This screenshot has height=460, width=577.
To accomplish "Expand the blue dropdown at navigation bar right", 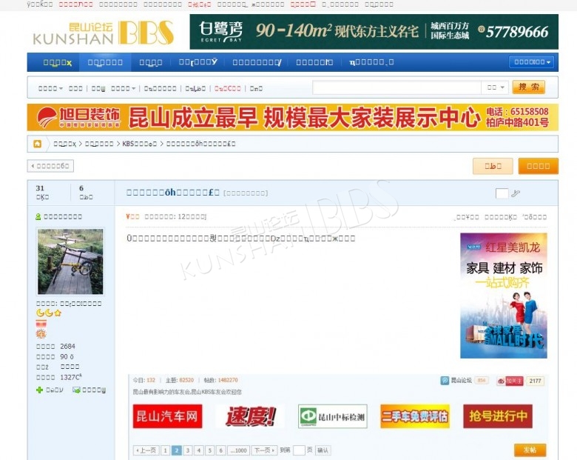I will pyautogui.click(x=530, y=62).
